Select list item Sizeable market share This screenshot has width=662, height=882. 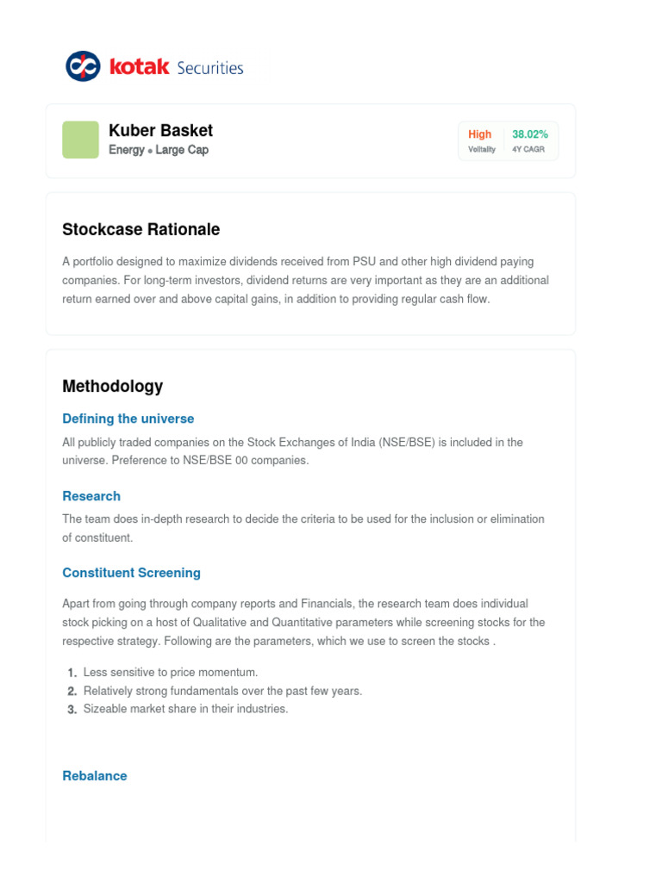(185, 709)
